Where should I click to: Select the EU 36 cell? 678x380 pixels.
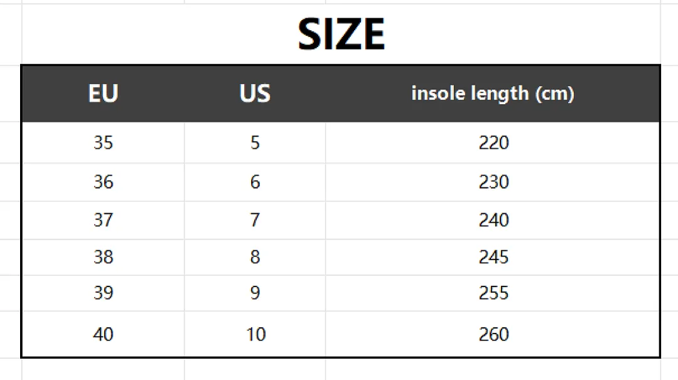coord(104,182)
